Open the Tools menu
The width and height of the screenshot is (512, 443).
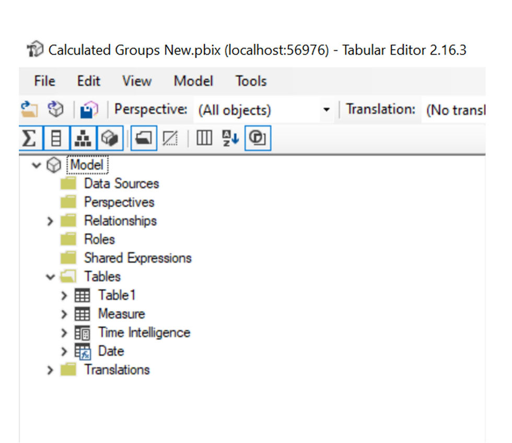click(x=251, y=81)
